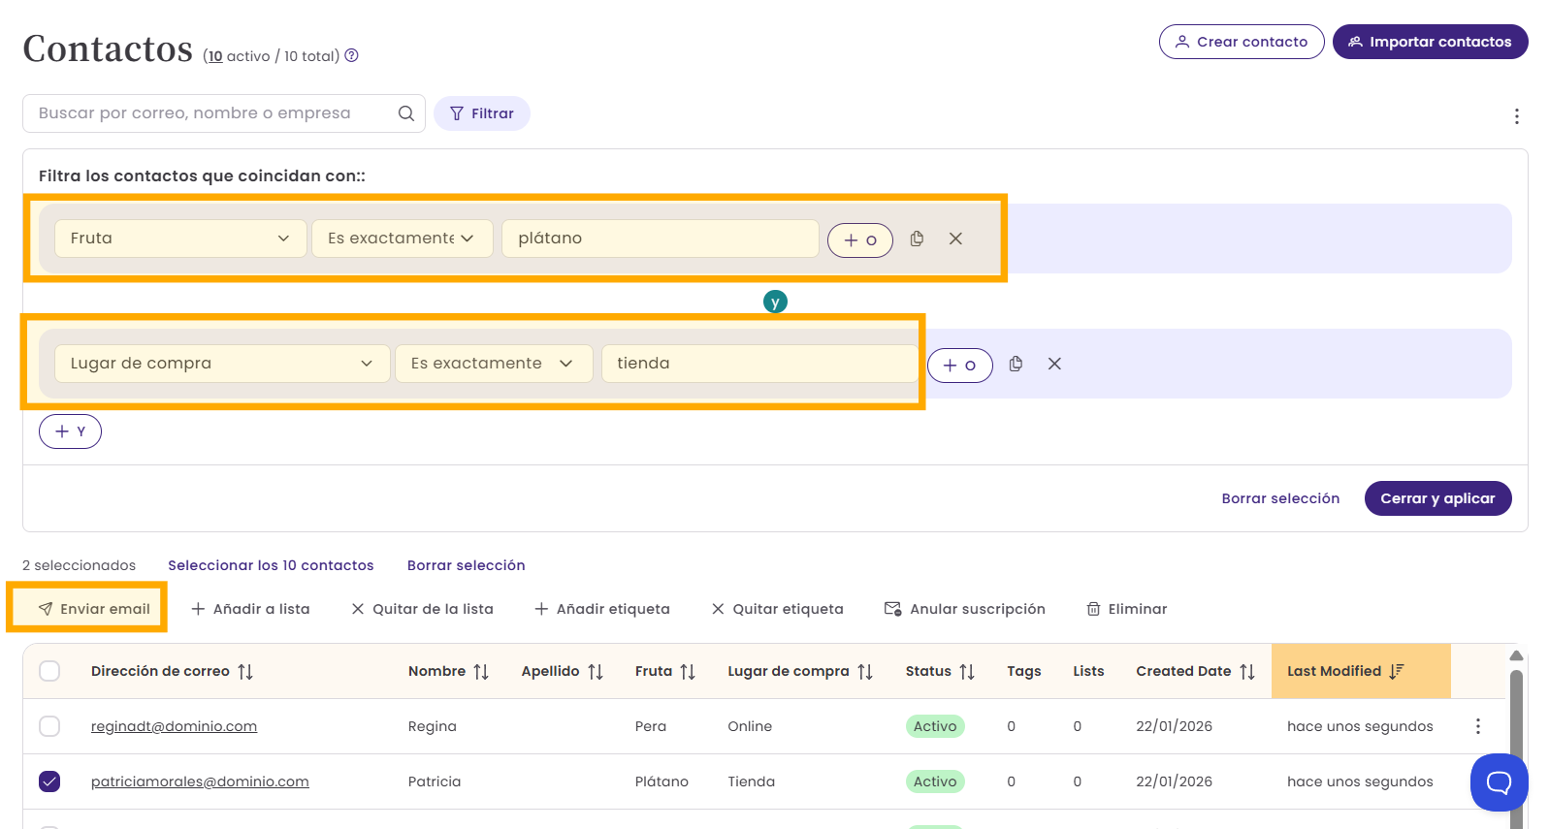The width and height of the screenshot is (1549, 829).
Task: Open help icon next to contact count
Action: tap(352, 55)
